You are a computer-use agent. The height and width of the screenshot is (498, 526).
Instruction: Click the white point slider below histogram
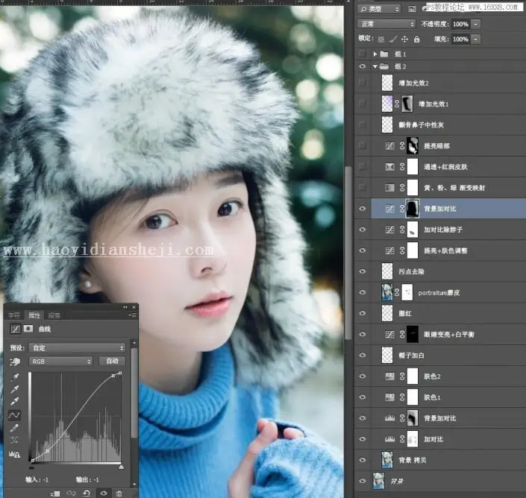(121, 467)
